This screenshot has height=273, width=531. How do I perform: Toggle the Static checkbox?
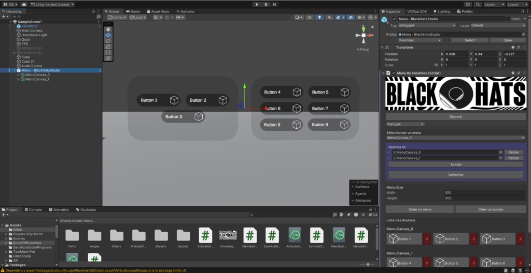pos(508,19)
